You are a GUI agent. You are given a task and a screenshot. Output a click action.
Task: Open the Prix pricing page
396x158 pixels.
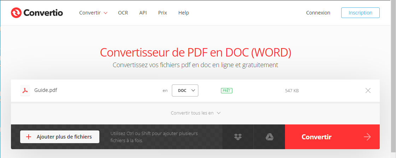(163, 13)
